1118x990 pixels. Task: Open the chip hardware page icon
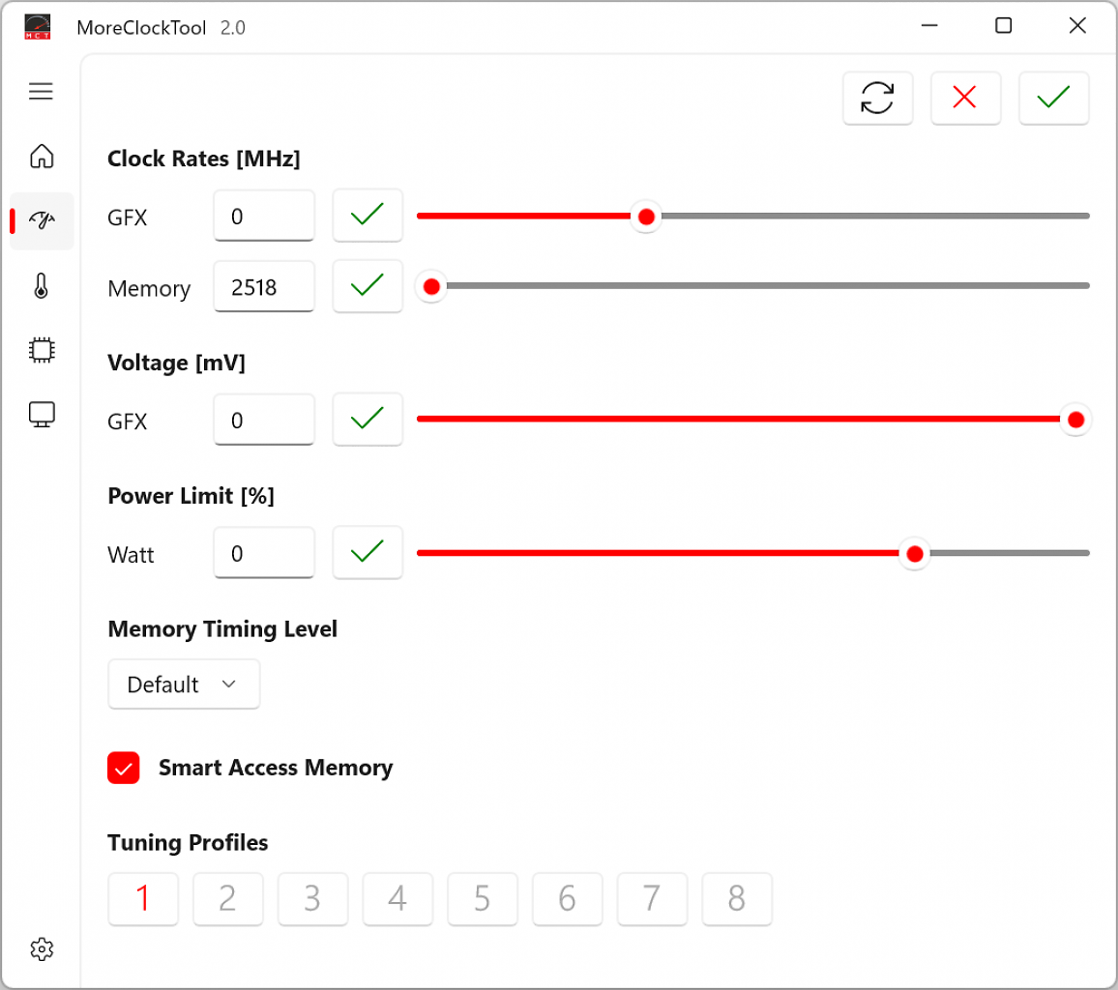(x=42, y=350)
